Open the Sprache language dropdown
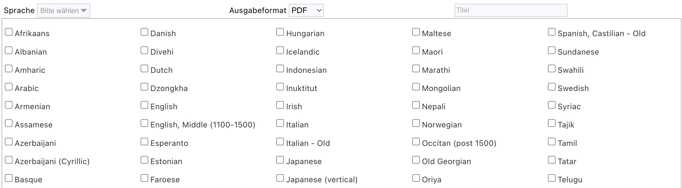This screenshot has height=188, width=682. (63, 11)
